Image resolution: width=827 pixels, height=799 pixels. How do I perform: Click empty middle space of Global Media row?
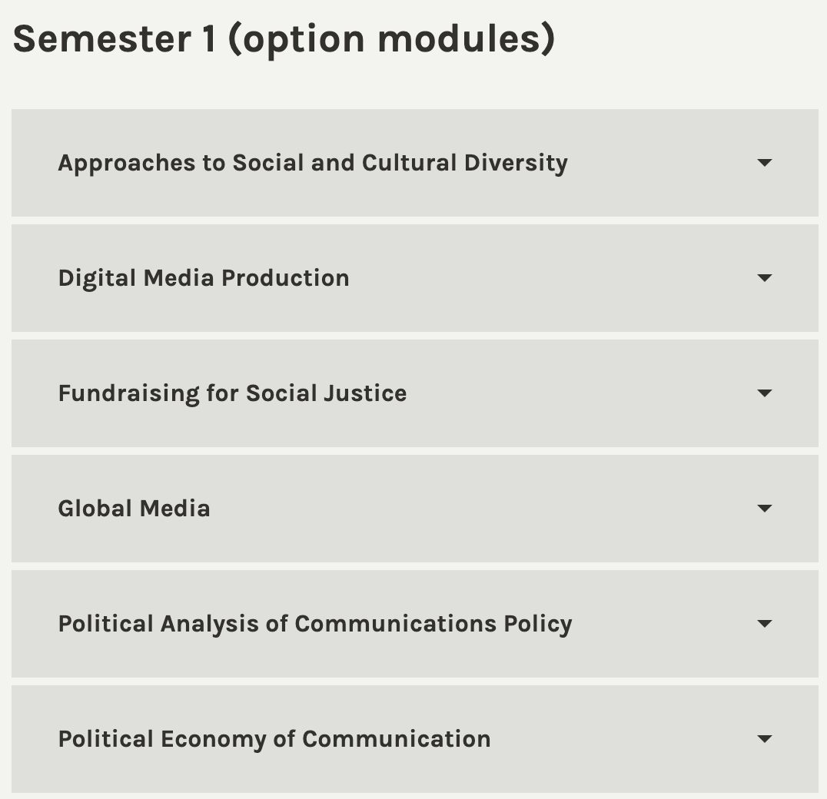tap(477, 509)
